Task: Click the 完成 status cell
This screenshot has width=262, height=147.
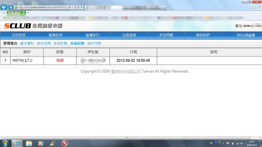Action: tap(60, 60)
